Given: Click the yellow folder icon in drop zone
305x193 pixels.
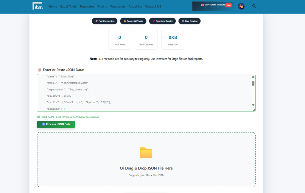Looking at the screenshot, I should [146, 153].
